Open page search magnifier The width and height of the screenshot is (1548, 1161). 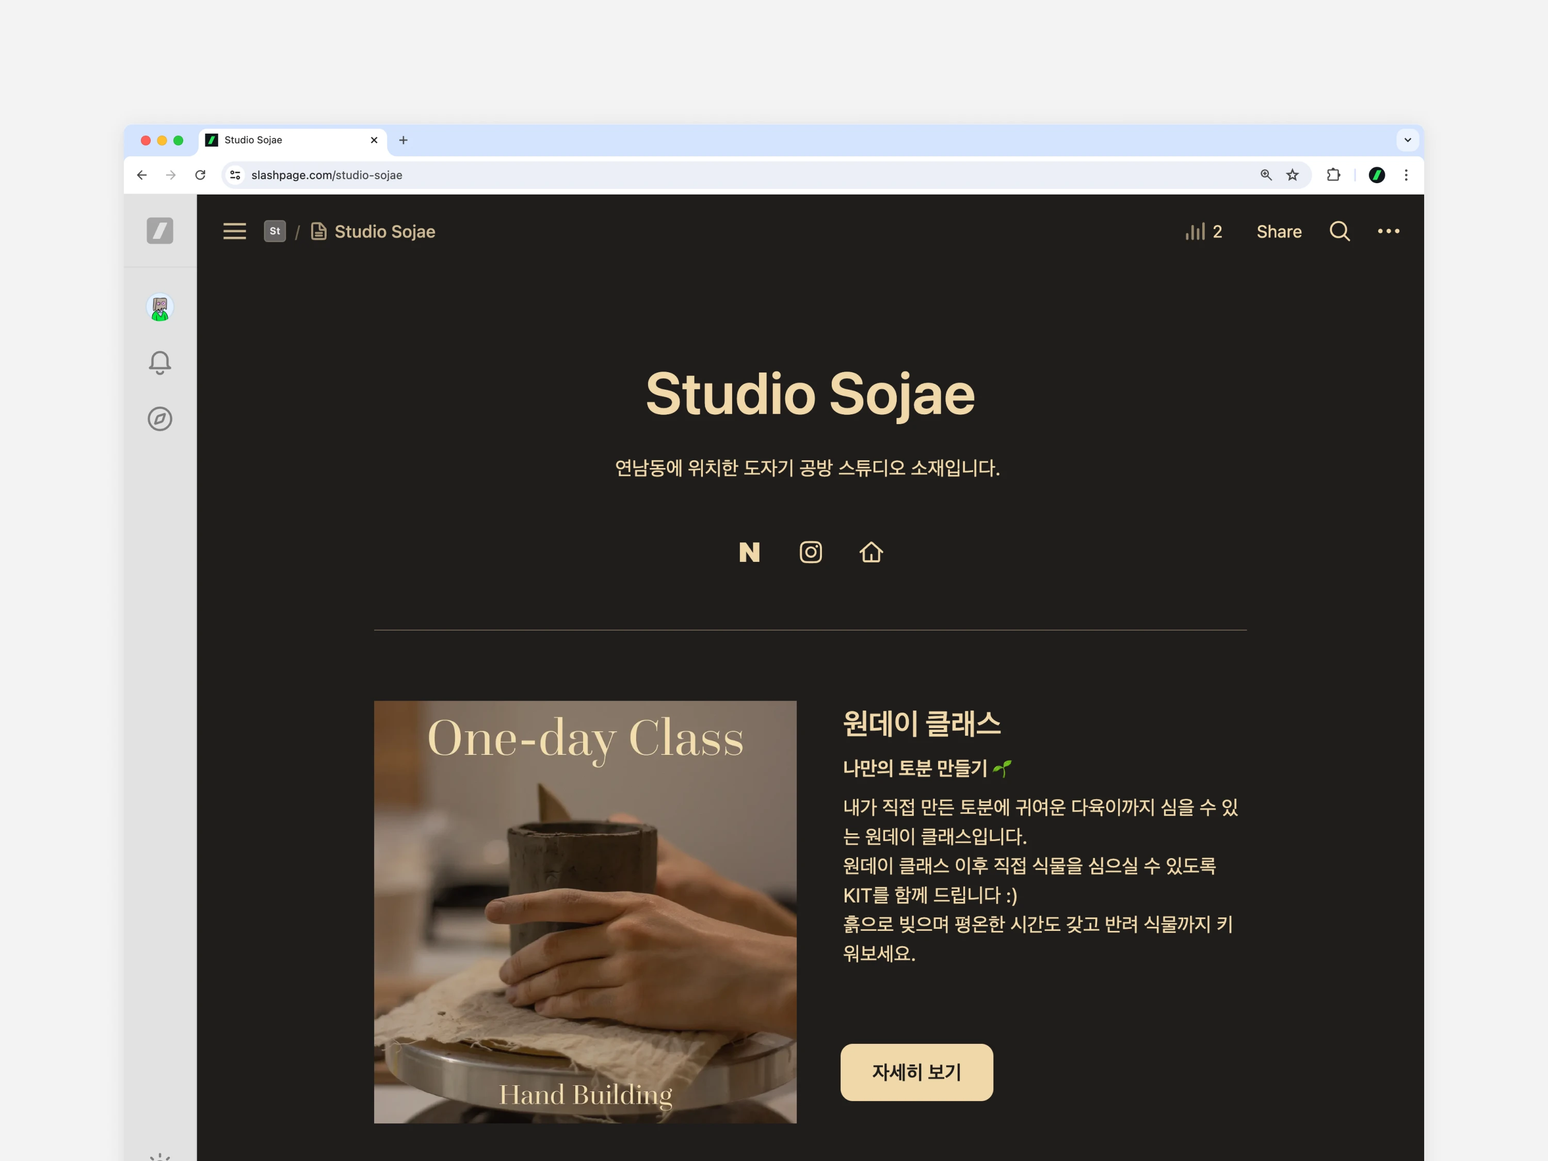(x=1340, y=231)
